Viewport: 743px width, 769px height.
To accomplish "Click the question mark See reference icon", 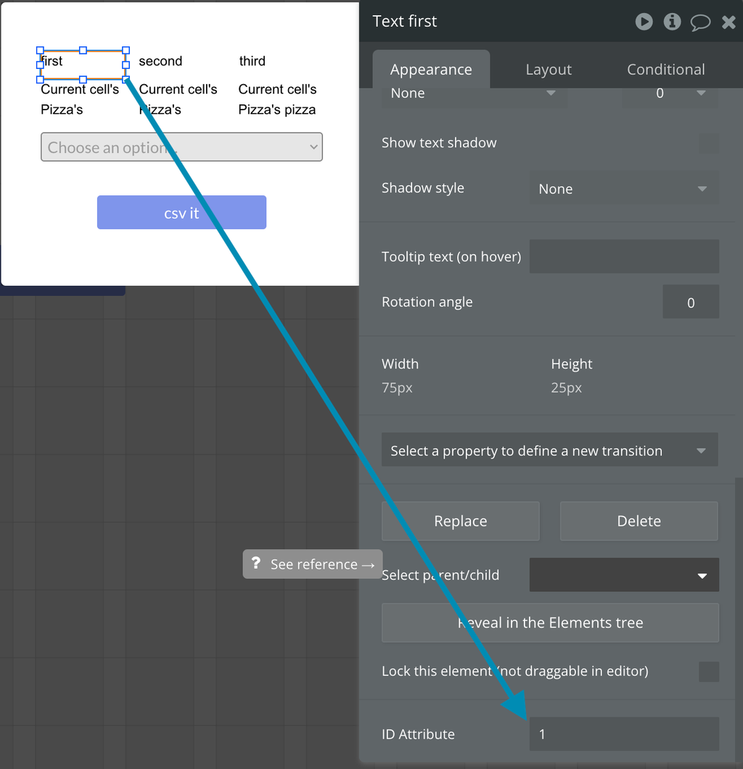I will point(255,564).
